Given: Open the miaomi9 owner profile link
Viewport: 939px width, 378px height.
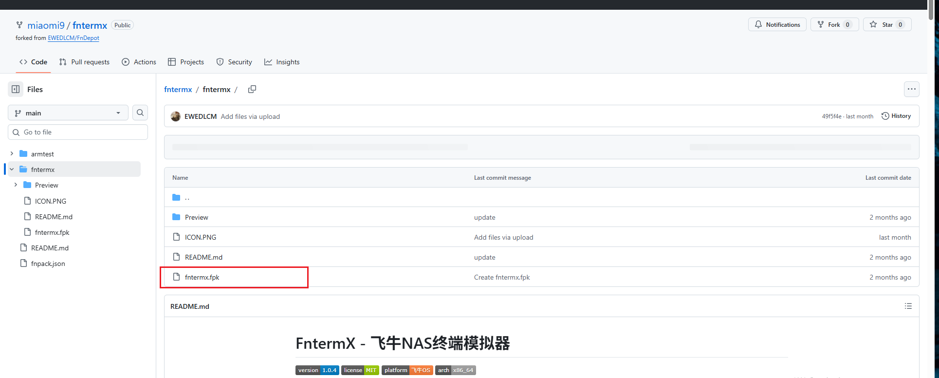Looking at the screenshot, I should click(46, 25).
